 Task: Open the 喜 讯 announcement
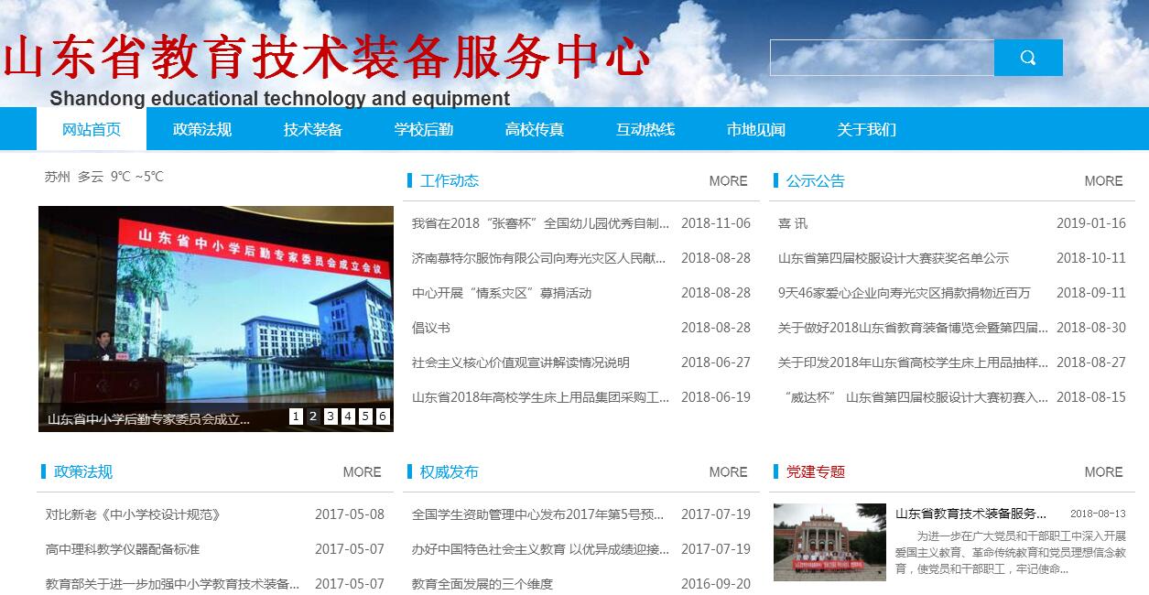click(x=793, y=223)
